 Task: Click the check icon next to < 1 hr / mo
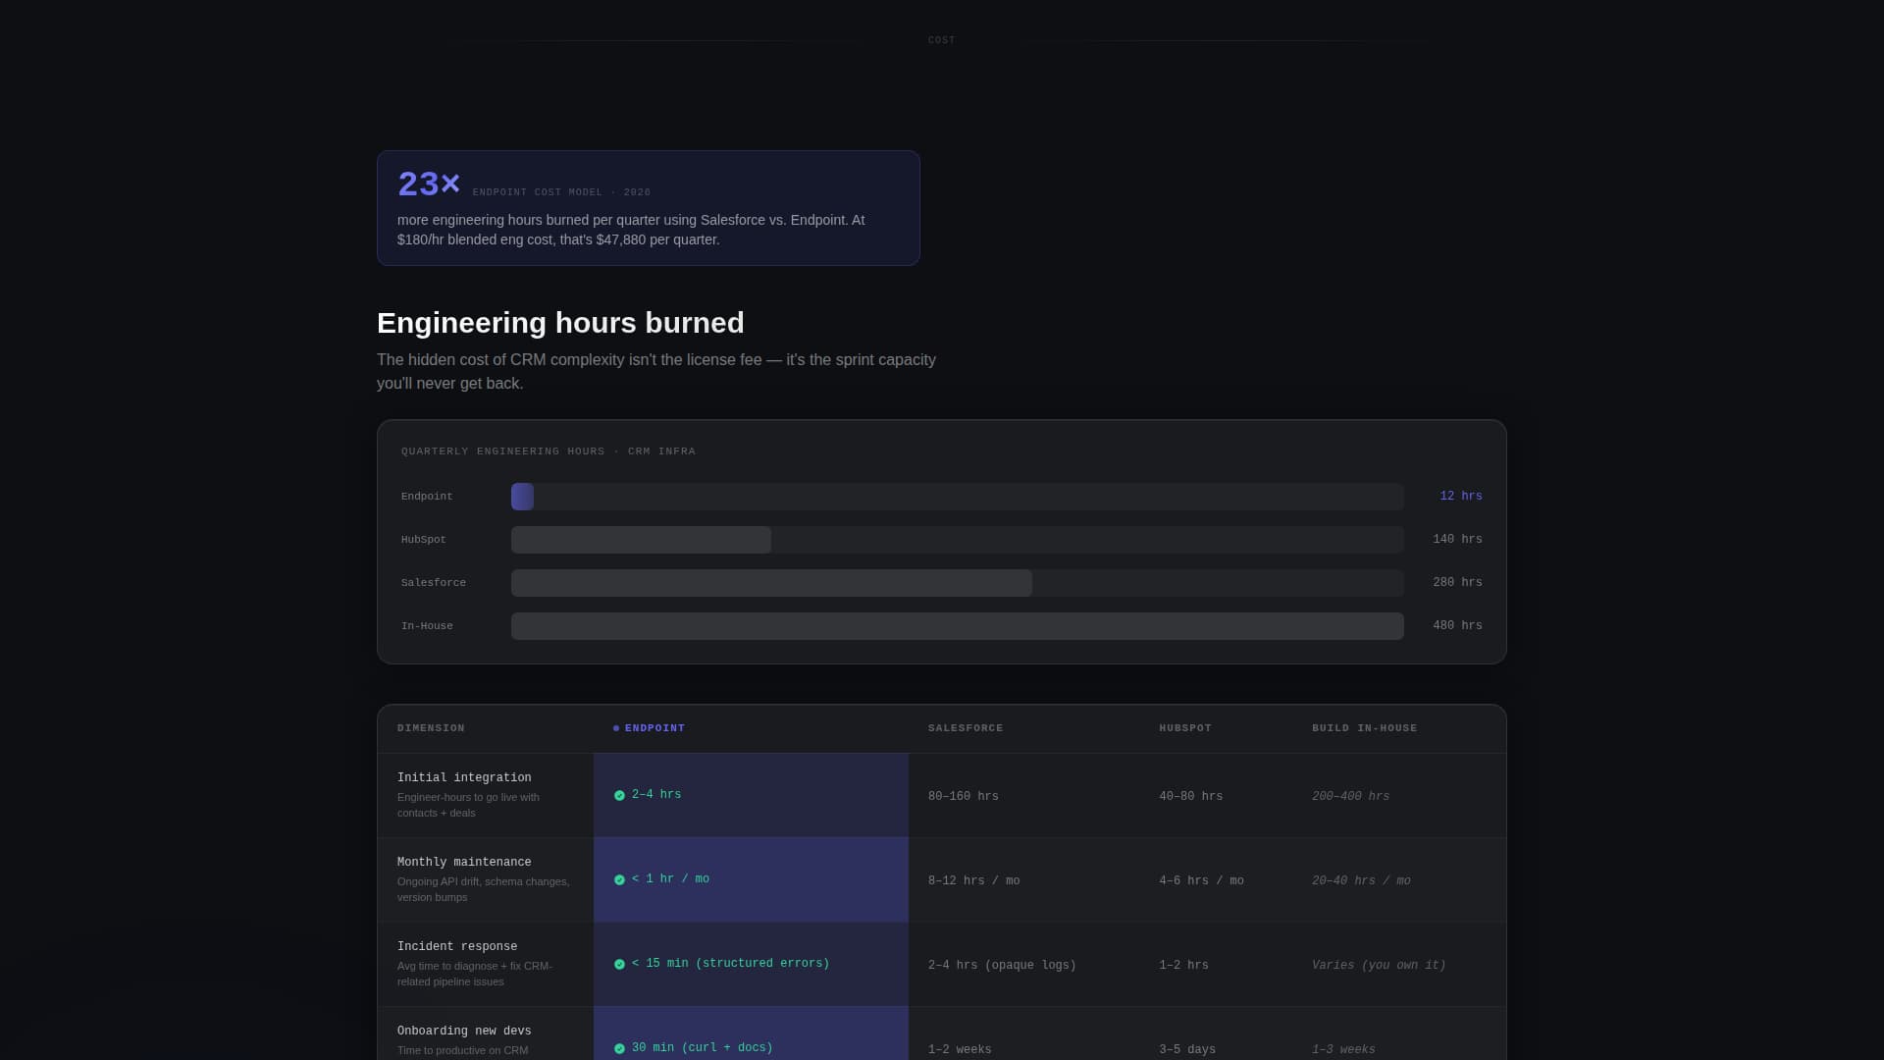click(619, 878)
